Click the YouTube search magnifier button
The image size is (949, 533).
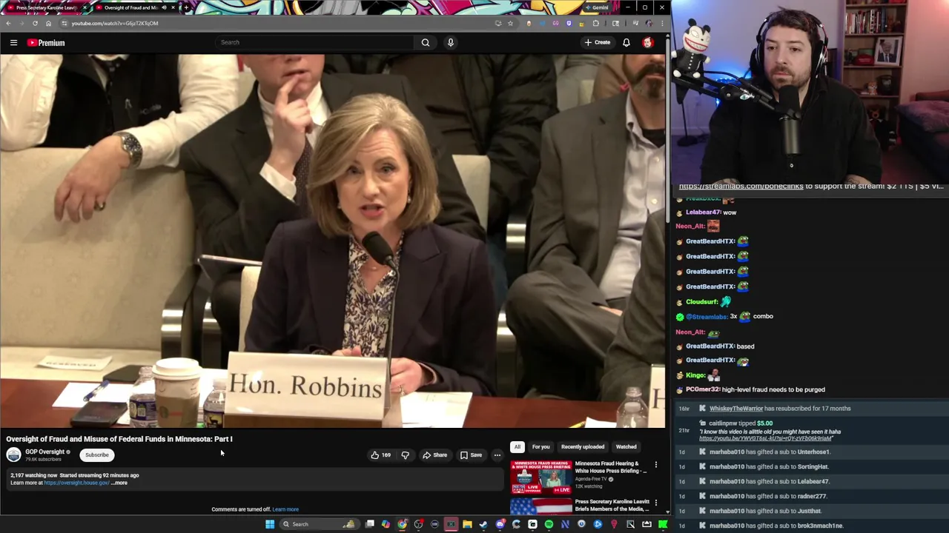click(x=426, y=42)
